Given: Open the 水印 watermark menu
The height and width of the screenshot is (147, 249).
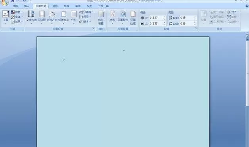Looking at the screenshot, I should tap(112, 17).
